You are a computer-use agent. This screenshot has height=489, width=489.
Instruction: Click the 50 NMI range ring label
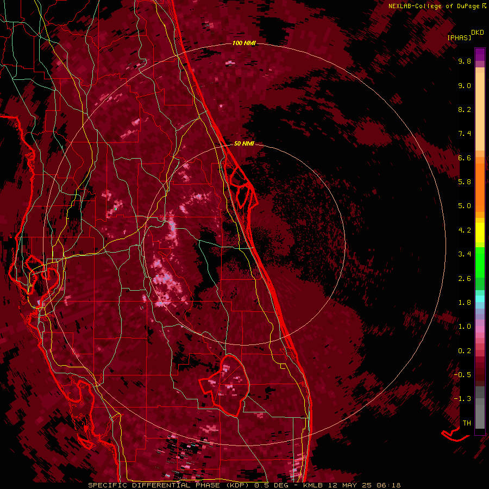pyautogui.click(x=244, y=143)
